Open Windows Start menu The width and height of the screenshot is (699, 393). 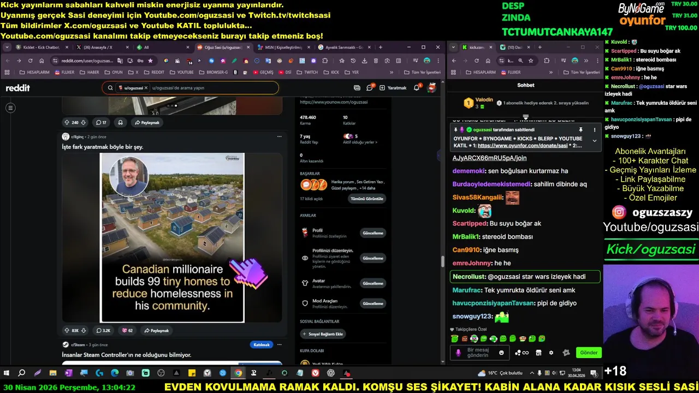(x=7, y=373)
